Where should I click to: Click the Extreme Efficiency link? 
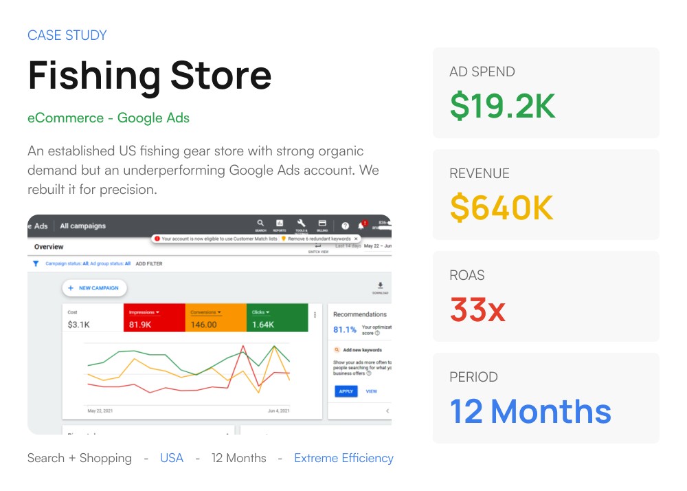point(343,458)
